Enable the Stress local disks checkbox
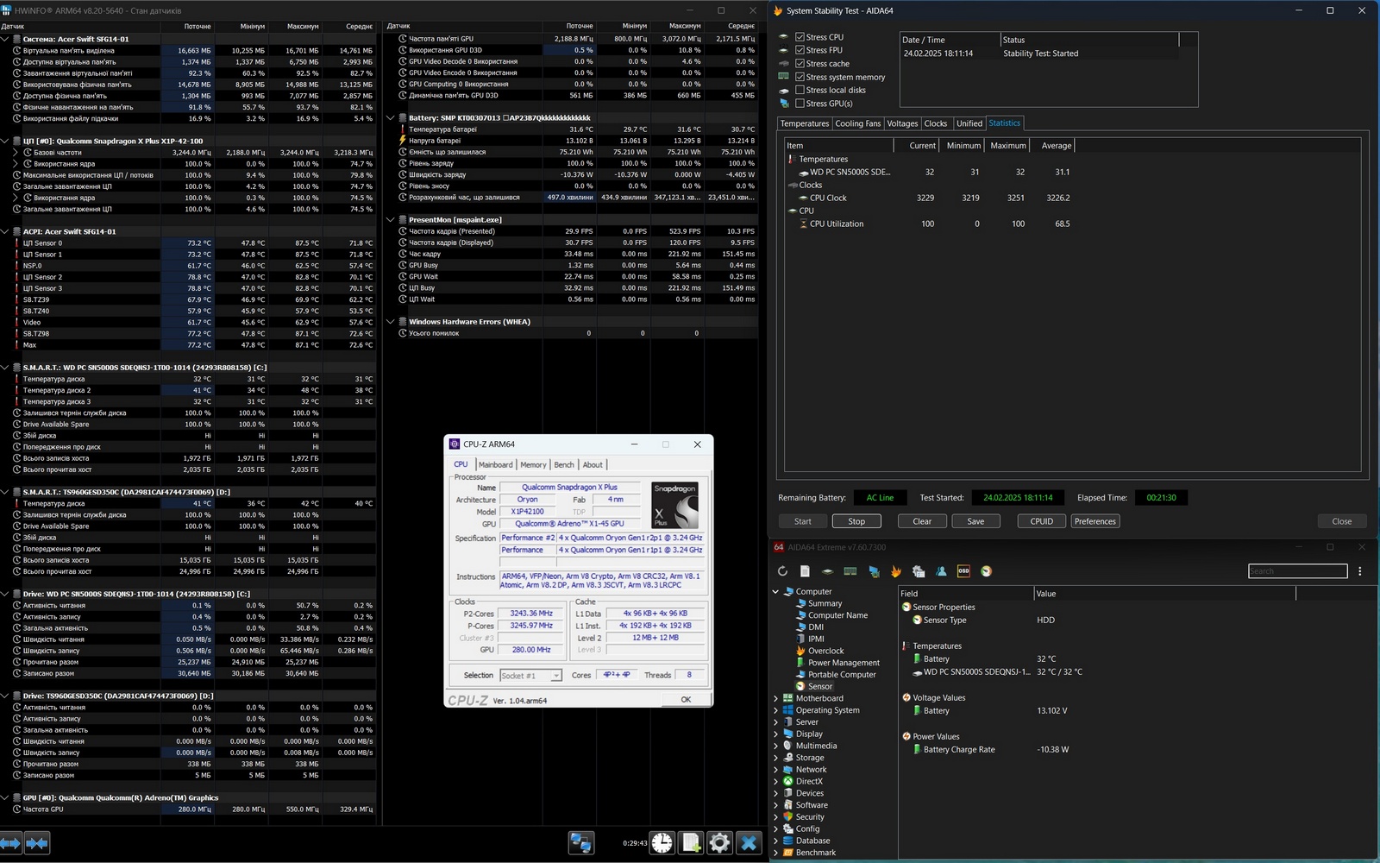Screen dimensions: 1380x863 click(x=800, y=90)
